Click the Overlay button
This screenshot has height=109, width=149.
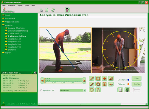click(136, 84)
